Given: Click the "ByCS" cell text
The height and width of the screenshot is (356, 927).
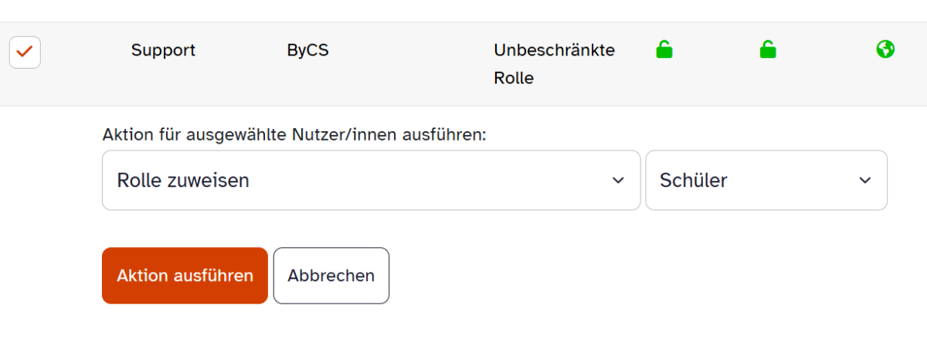Looking at the screenshot, I should [308, 51].
